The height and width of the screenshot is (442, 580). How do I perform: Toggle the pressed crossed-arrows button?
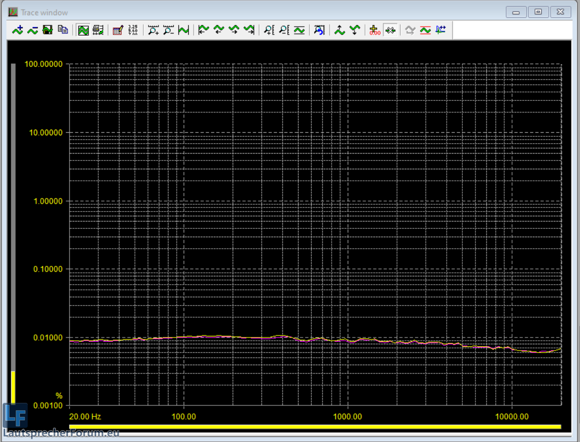(x=390, y=30)
